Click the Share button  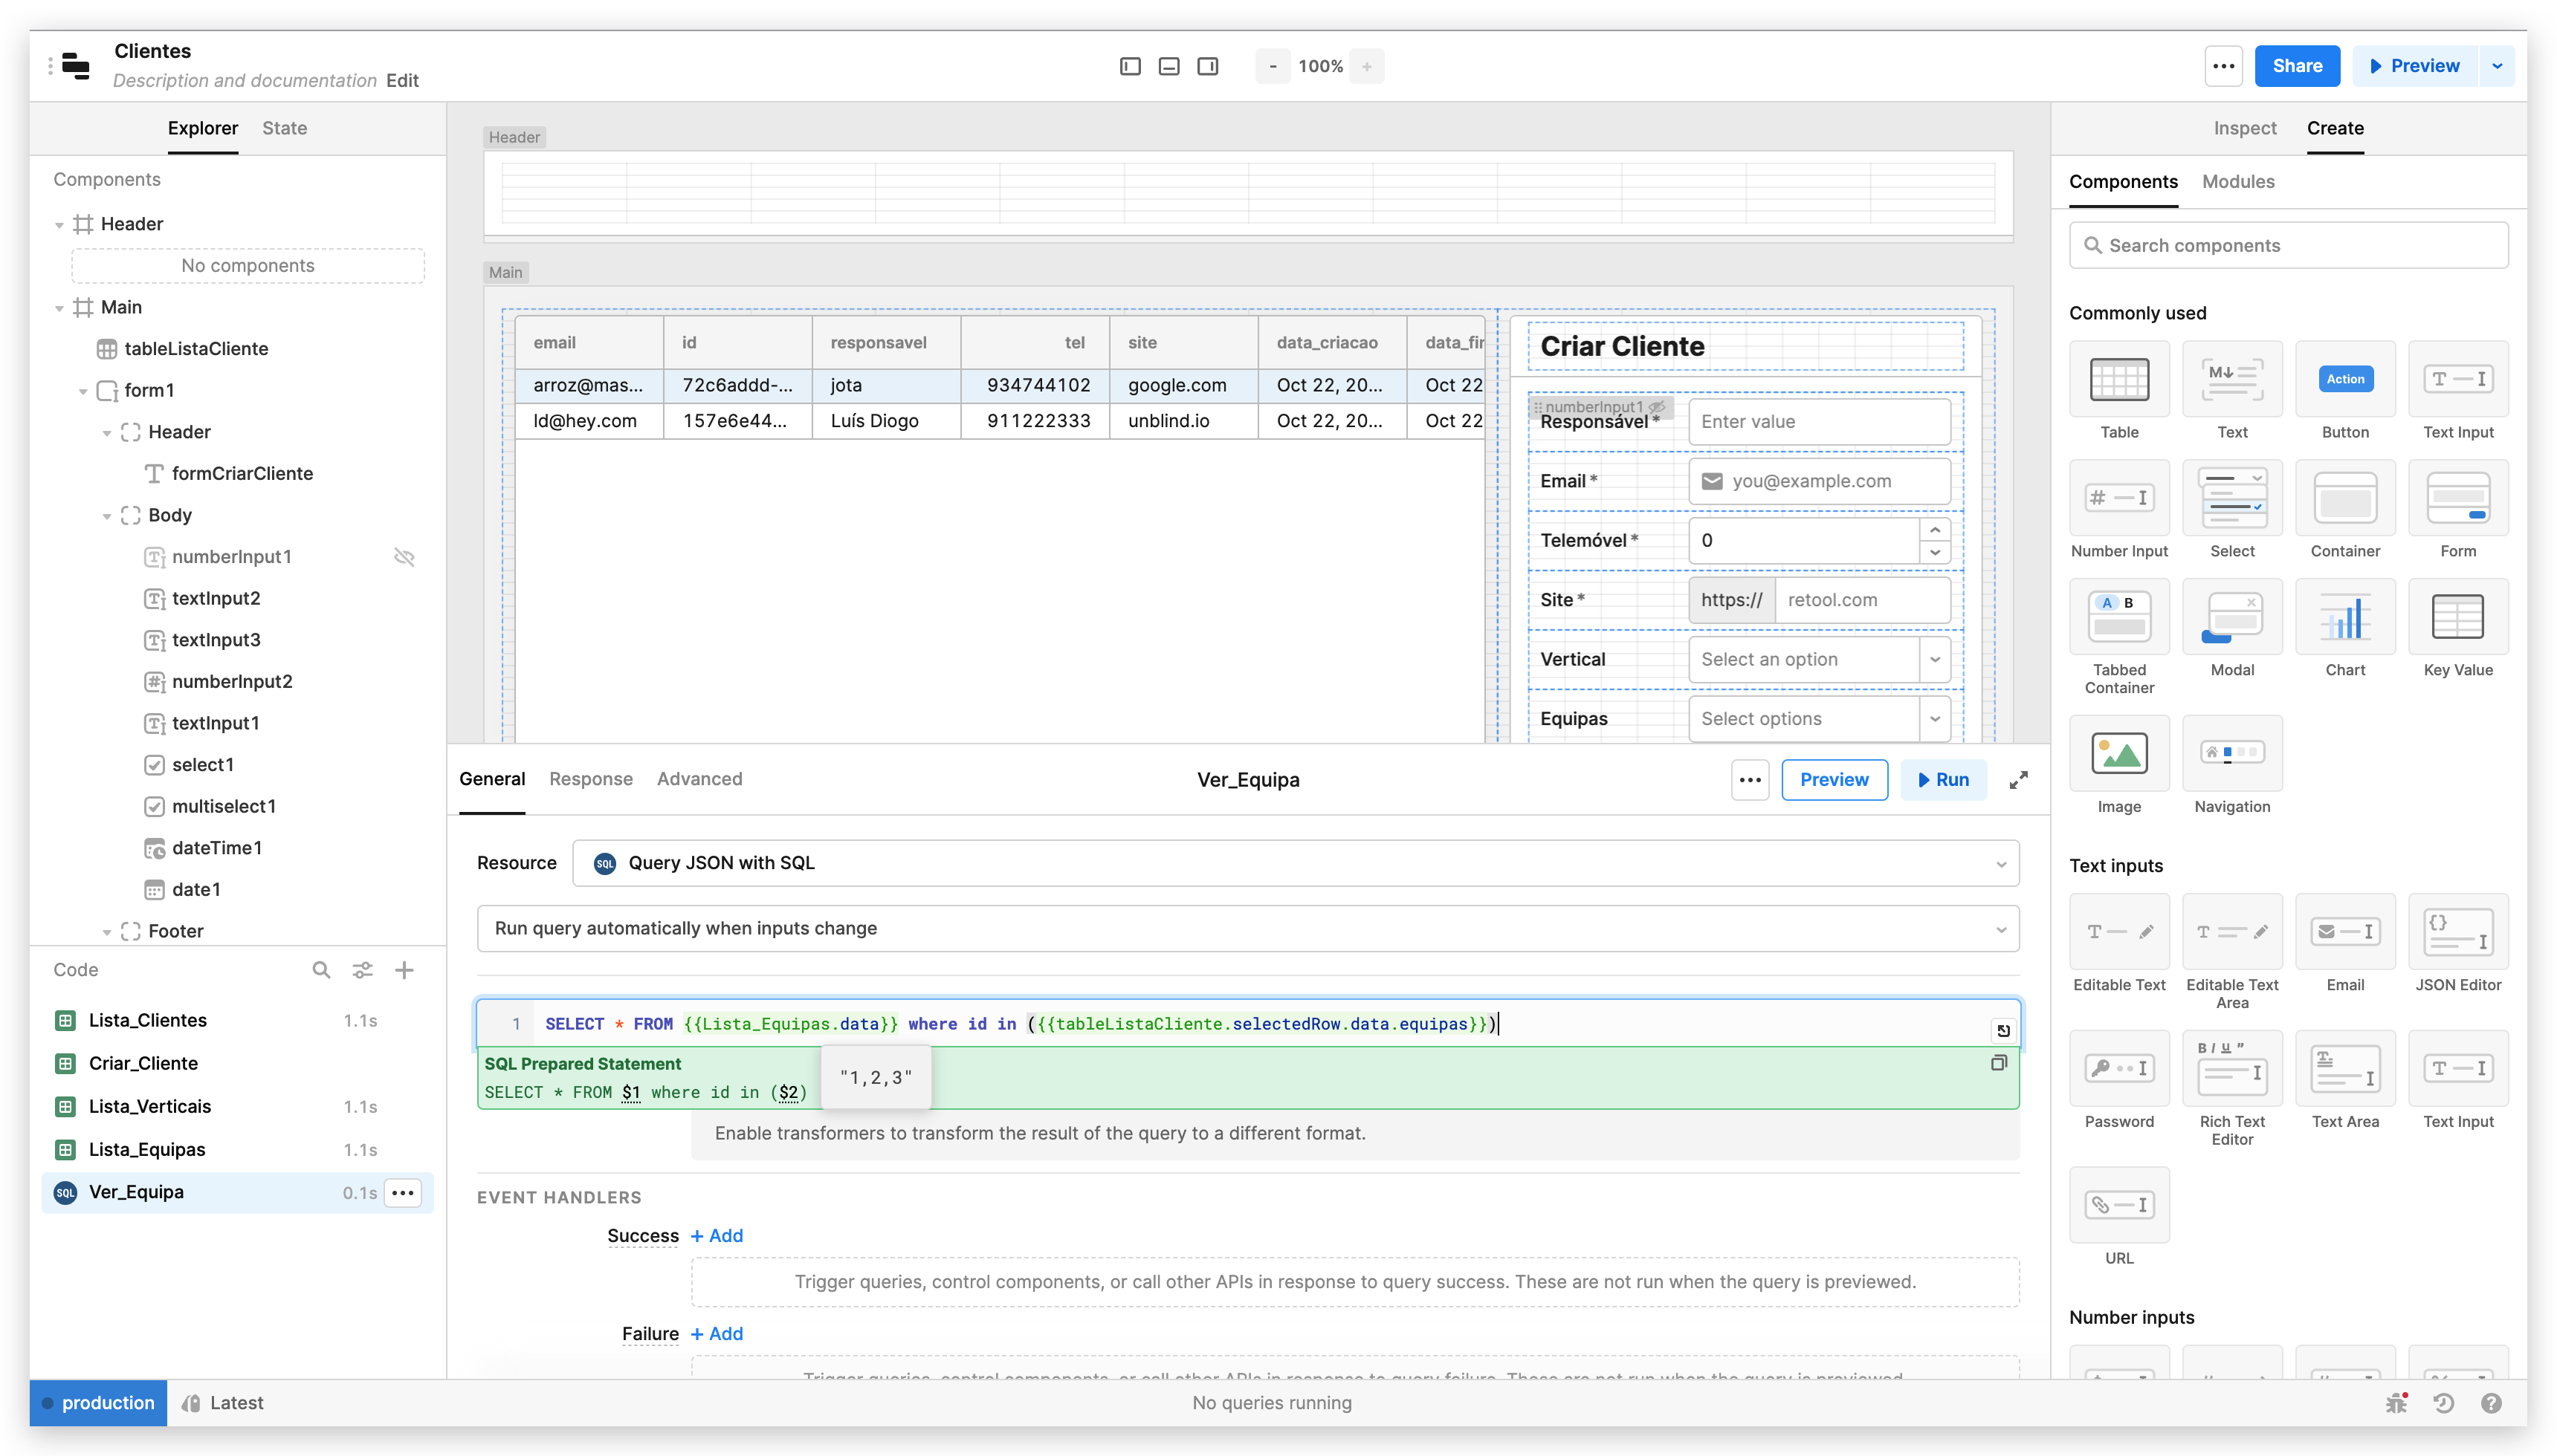point(2296,65)
